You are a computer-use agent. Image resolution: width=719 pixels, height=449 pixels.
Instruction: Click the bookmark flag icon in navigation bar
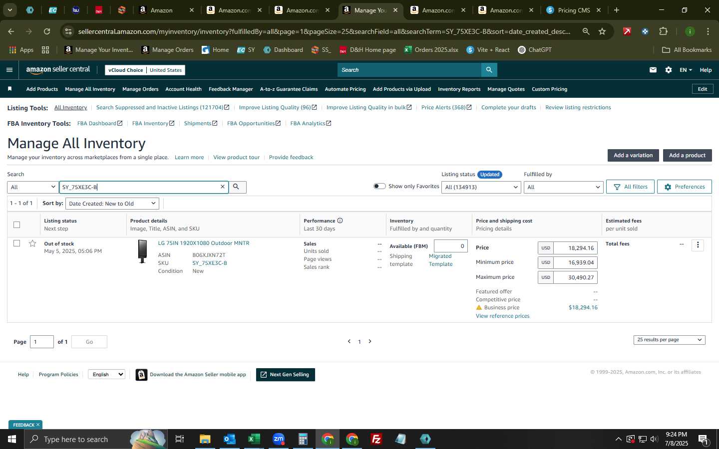coord(9,89)
